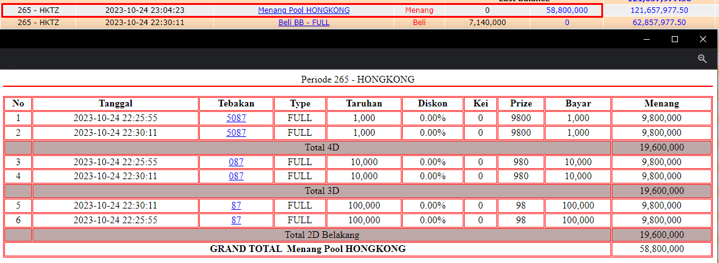Select the Total 4D subtotal label
Image resolution: width=719 pixels, height=263 pixels.
(322, 147)
